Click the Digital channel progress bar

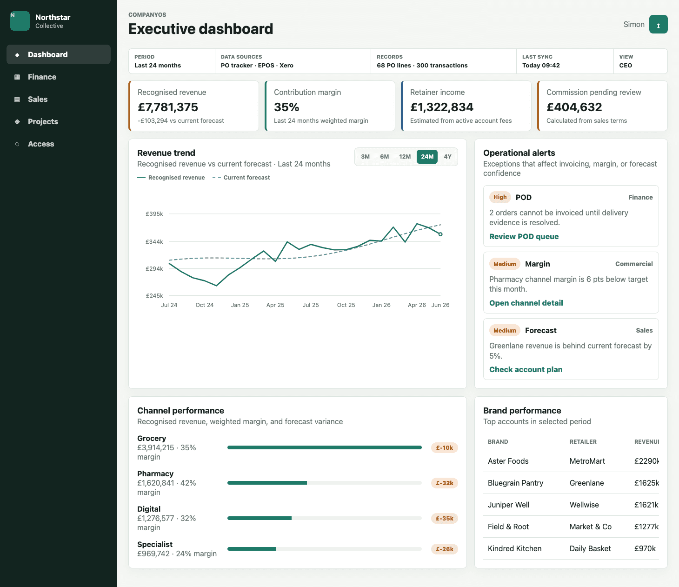pos(325,518)
